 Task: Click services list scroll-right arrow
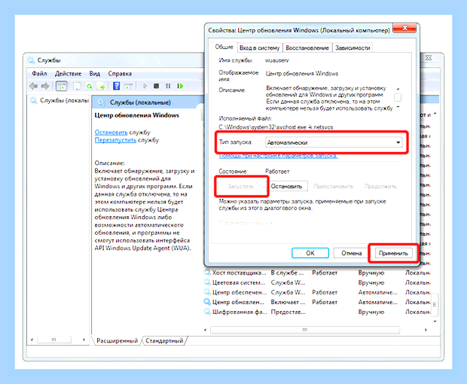click(x=426, y=330)
